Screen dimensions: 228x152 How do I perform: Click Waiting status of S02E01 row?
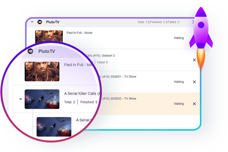tap(179, 82)
